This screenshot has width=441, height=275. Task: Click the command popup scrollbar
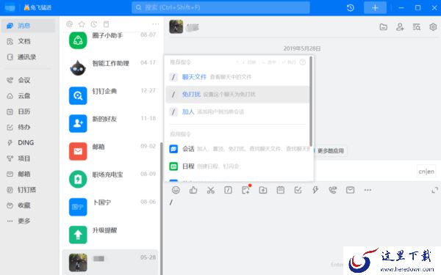[311, 101]
